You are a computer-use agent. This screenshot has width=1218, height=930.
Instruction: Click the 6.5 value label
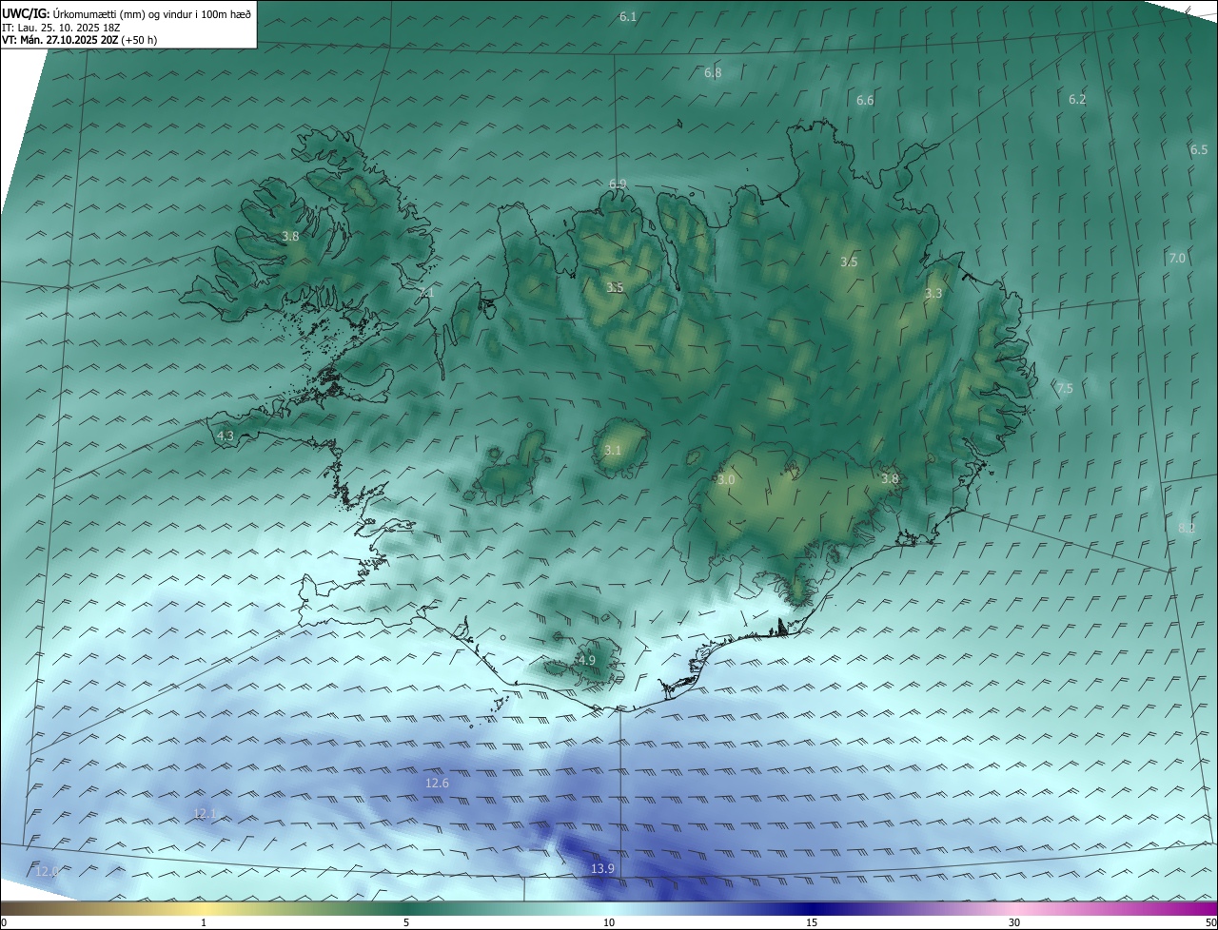tap(1198, 150)
